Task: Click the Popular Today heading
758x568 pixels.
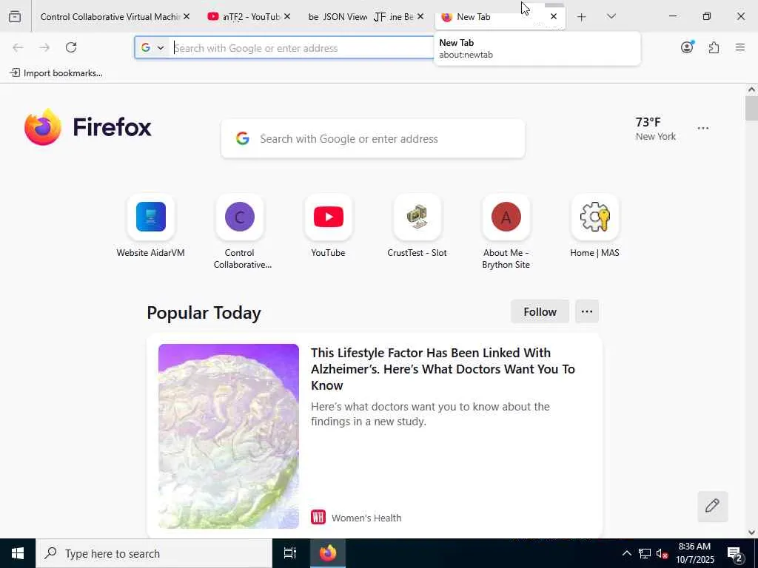Action: pyautogui.click(x=204, y=313)
